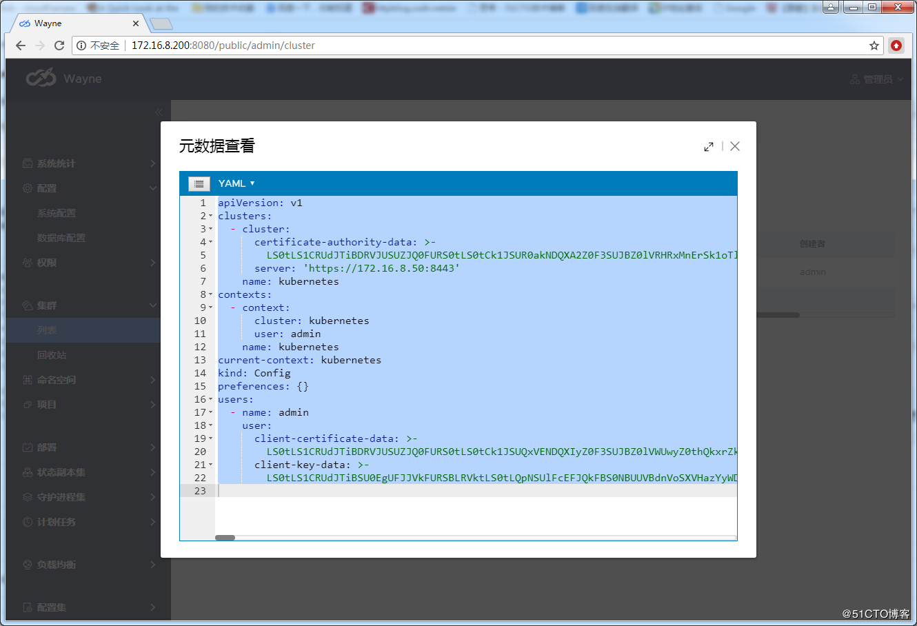Open 系统统计 sidebar menu
This screenshot has height=626, width=917.
click(x=89, y=163)
